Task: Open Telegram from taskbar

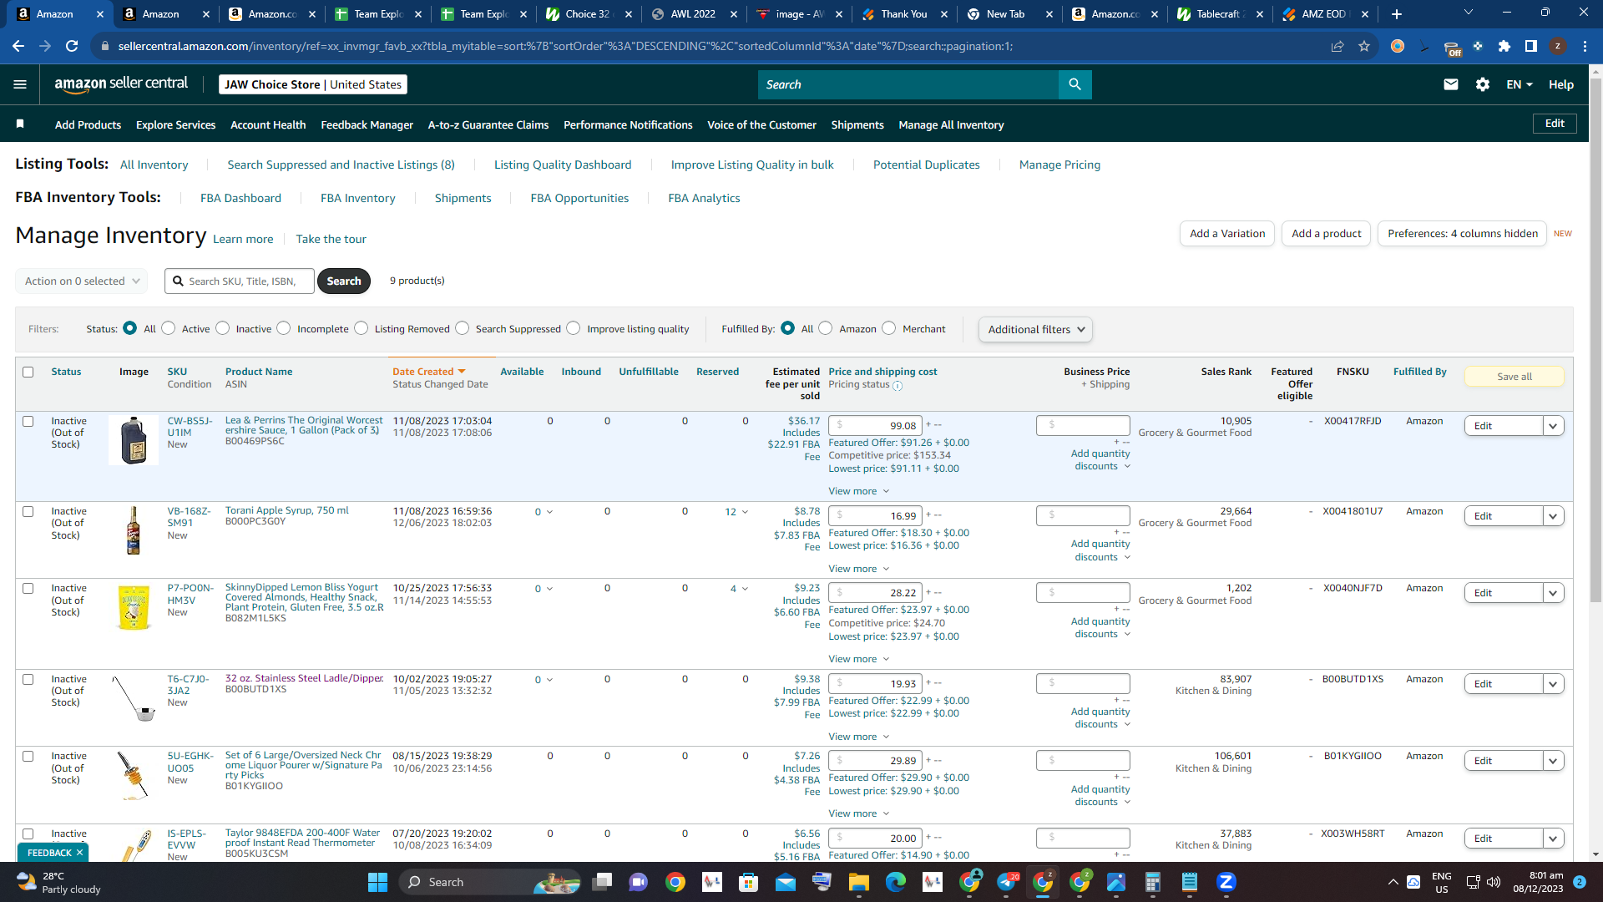Action: click(x=1006, y=882)
